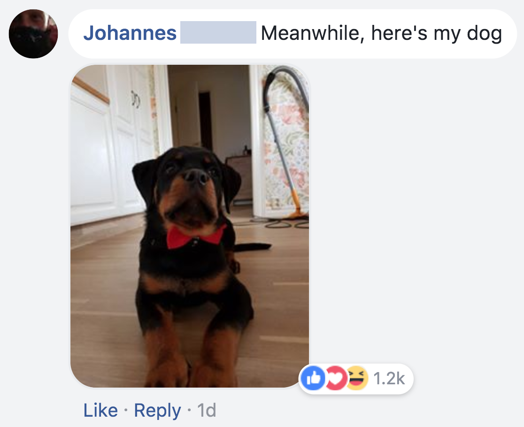524x427 pixels.
Task: Open the 1d timestamp permalink
Action: pos(207,410)
